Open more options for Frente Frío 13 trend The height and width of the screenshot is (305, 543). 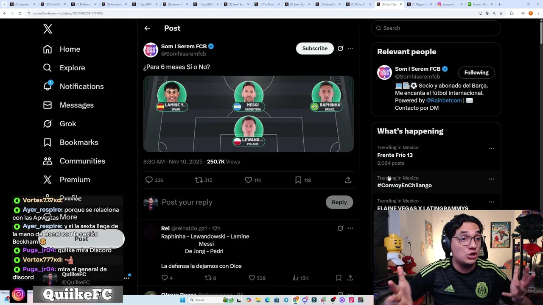(x=491, y=149)
